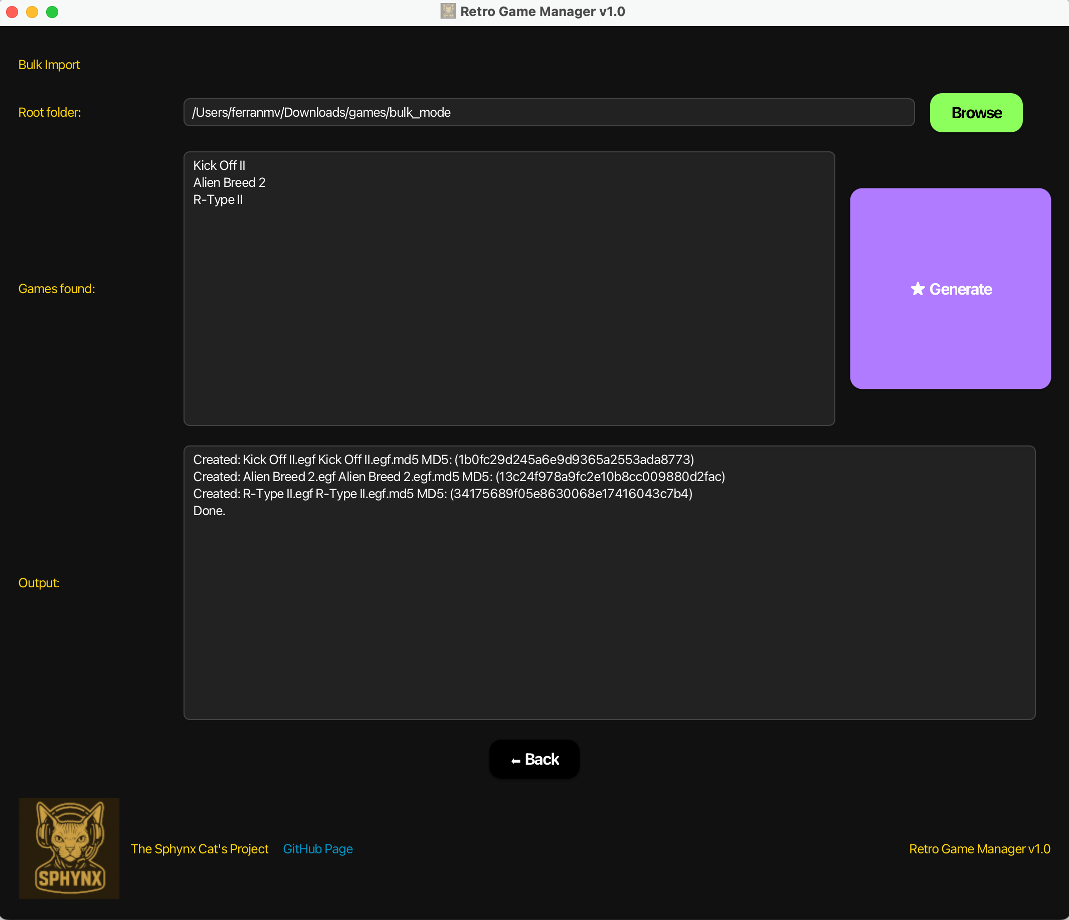
Task: Click the green fullscreen window button
Action: click(x=52, y=12)
